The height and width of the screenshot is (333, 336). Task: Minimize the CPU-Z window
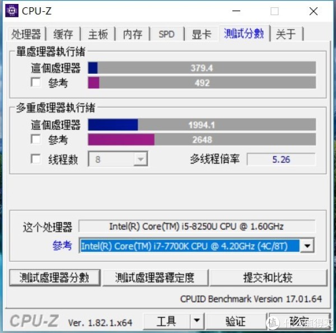pyautogui.click(x=236, y=11)
